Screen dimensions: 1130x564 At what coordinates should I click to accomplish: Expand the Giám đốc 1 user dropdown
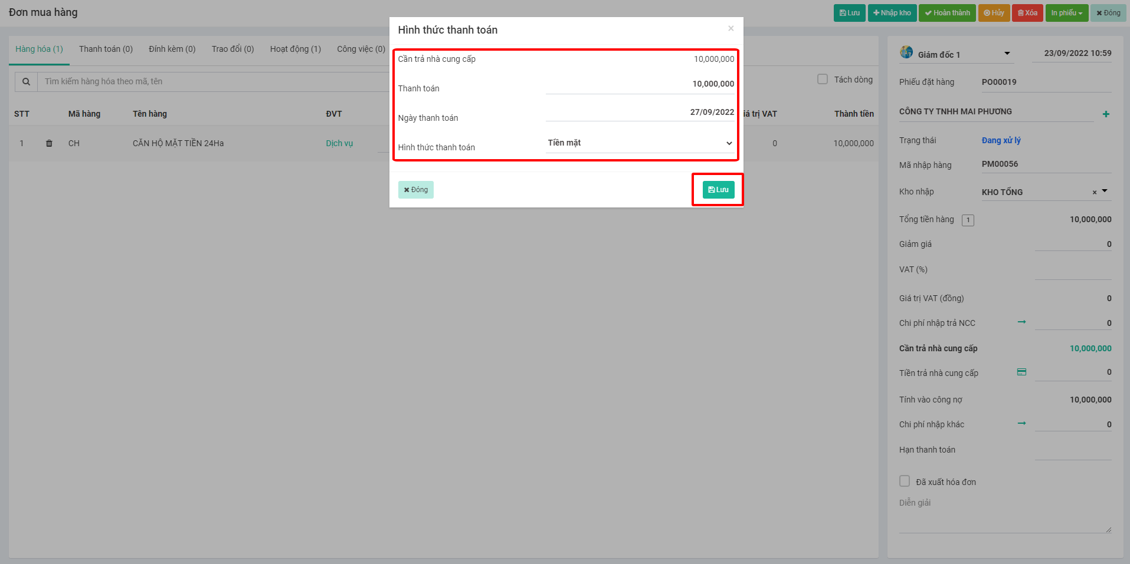[1007, 54]
